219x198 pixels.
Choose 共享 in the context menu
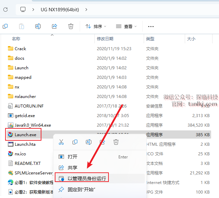(x=99, y=168)
